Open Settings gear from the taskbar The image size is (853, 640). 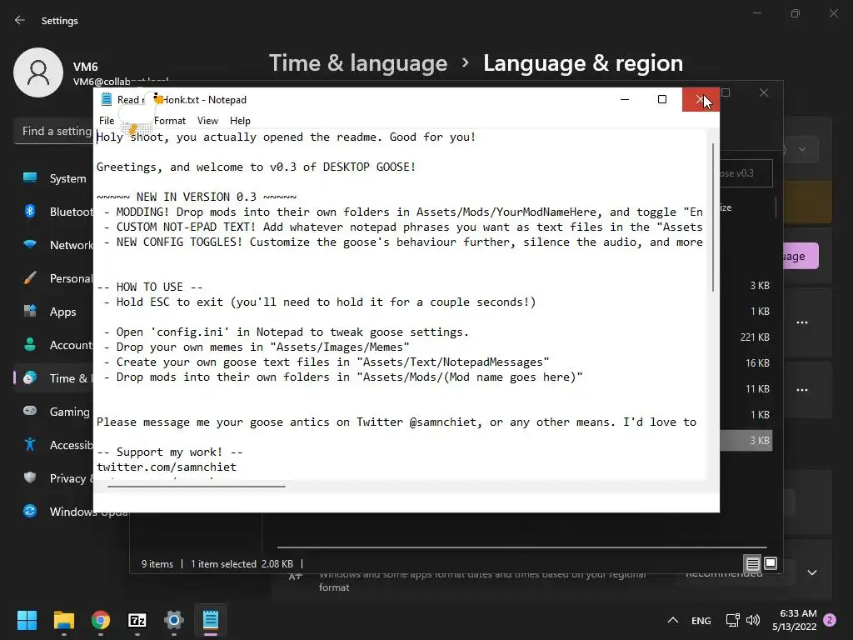(x=174, y=620)
